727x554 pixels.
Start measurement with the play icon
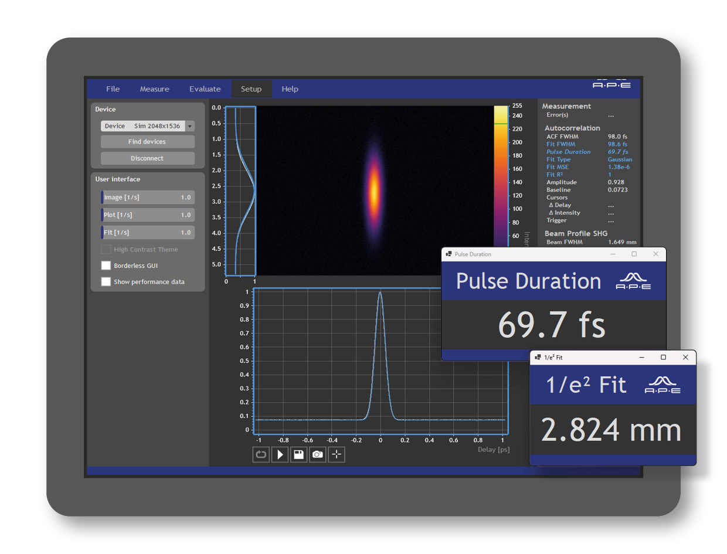coord(280,454)
